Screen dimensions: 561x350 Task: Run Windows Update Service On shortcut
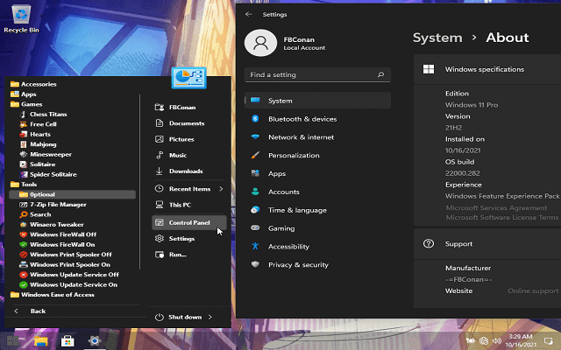pos(68,284)
